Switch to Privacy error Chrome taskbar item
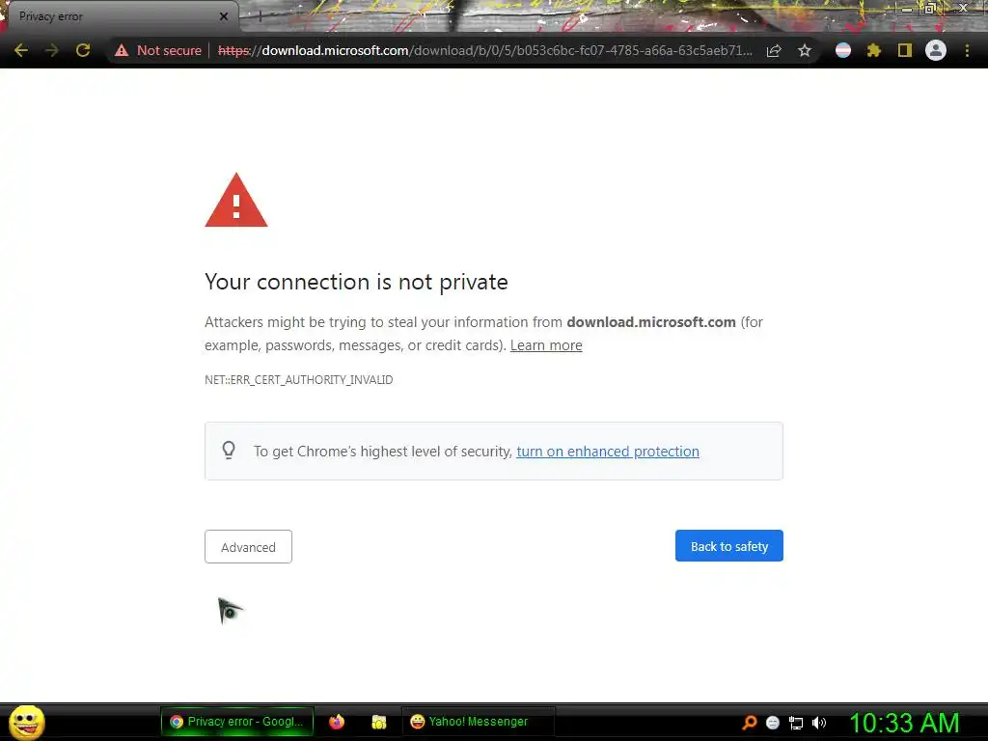 [x=237, y=722]
